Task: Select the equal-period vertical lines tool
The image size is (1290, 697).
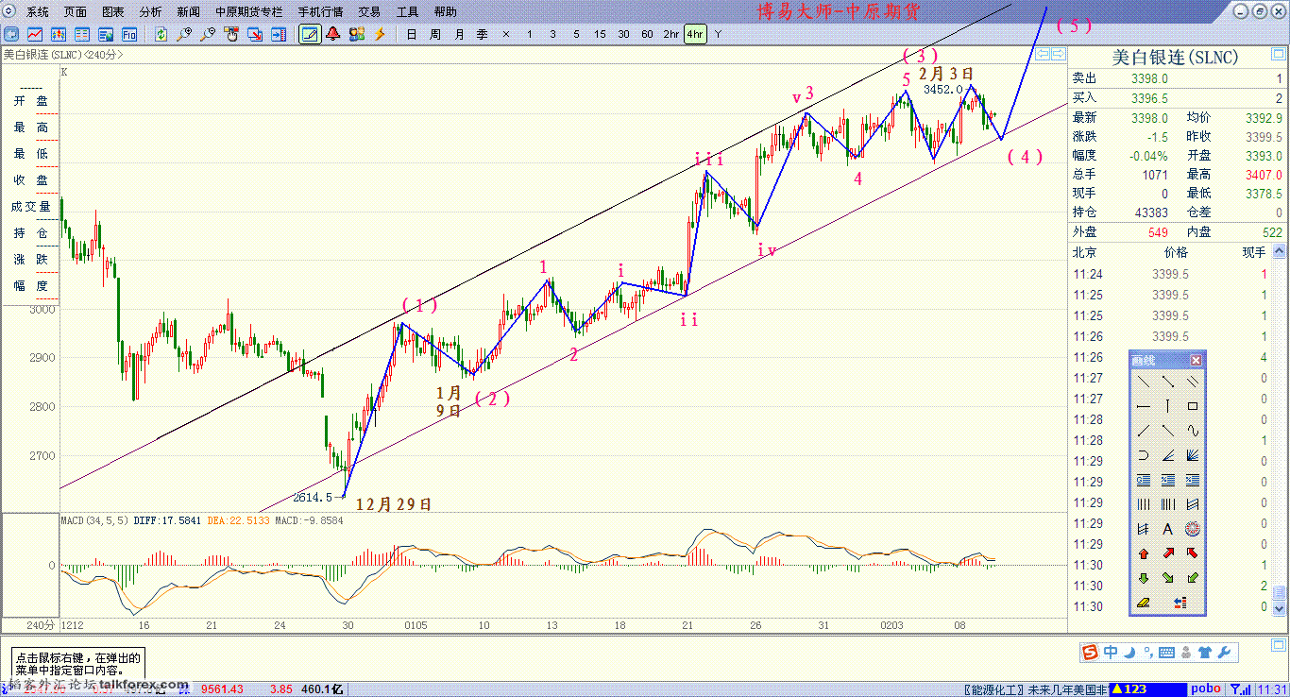Action: pyautogui.click(x=1144, y=504)
